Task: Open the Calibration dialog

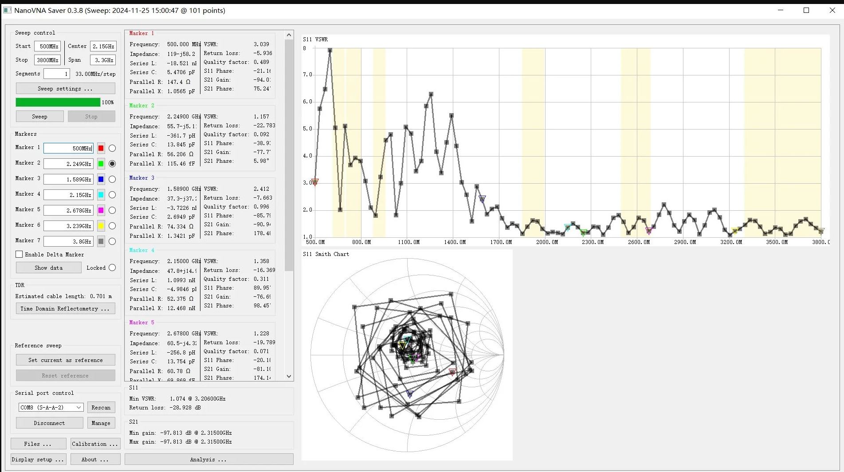Action: click(95, 444)
